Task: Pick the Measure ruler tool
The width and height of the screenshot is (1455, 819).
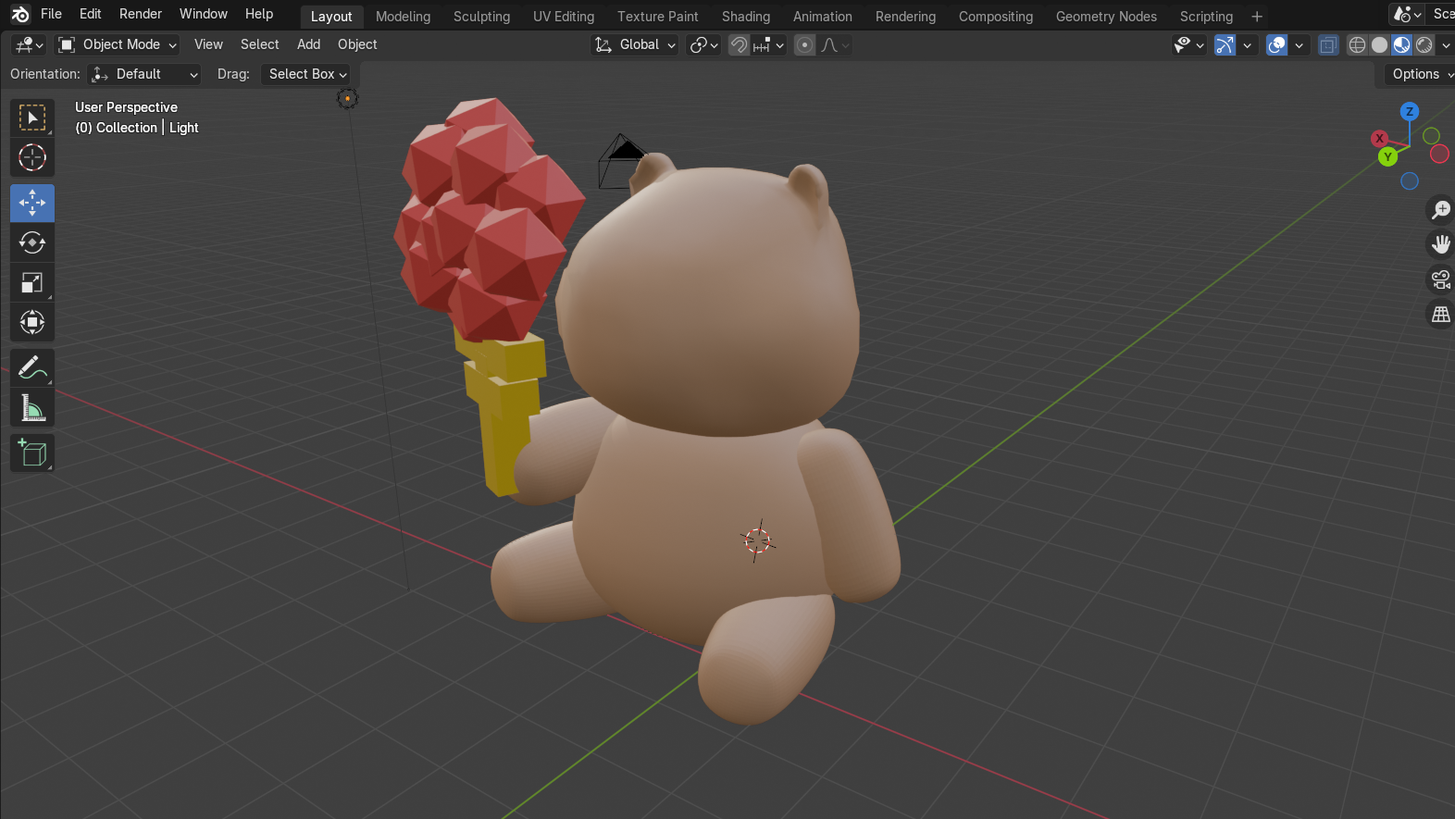Action: pos(32,408)
